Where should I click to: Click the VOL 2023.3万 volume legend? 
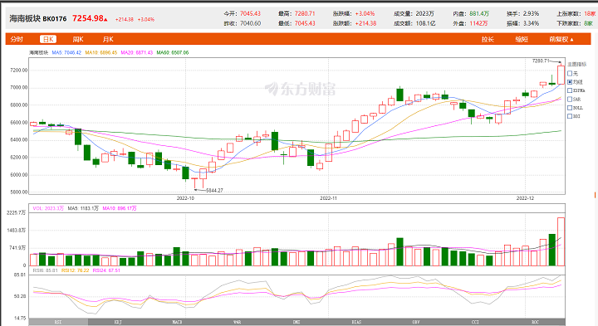pyautogui.click(x=48, y=208)
